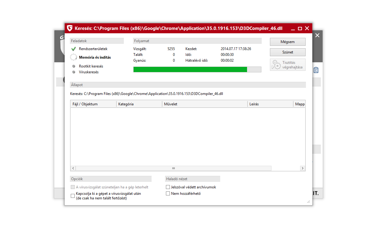Select the 'Víruskeresés' task label
This screenshot has height=229, width=366.
pyautogui.click(x=89, y=72)
